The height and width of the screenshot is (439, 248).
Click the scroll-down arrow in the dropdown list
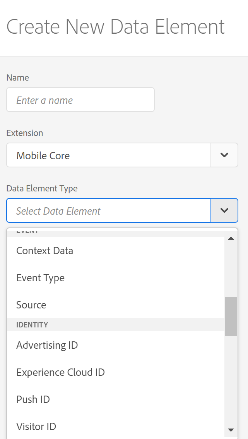tap(231, 430)
